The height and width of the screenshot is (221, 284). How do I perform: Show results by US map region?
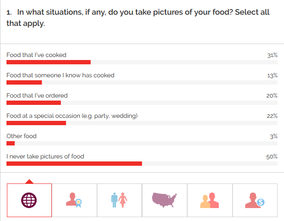coord(164,200)
